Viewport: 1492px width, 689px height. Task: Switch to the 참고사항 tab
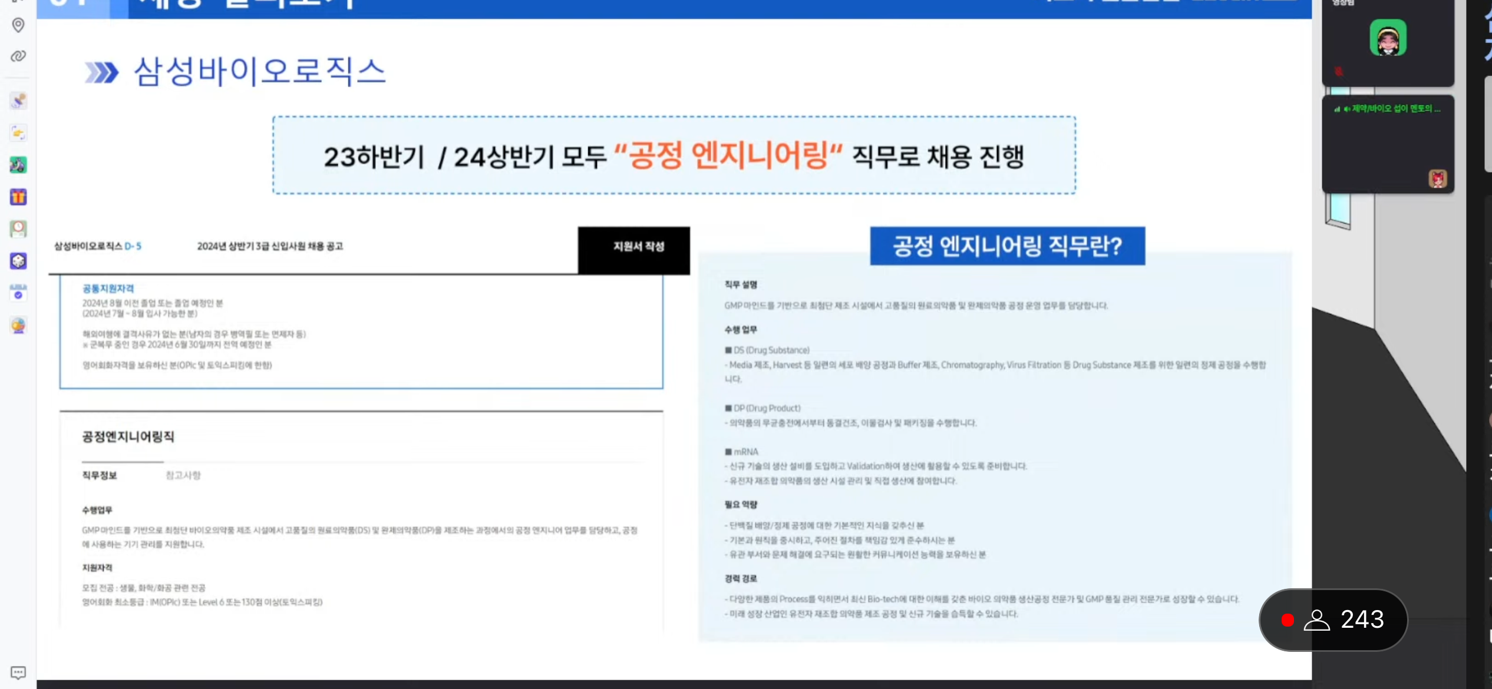183,475
